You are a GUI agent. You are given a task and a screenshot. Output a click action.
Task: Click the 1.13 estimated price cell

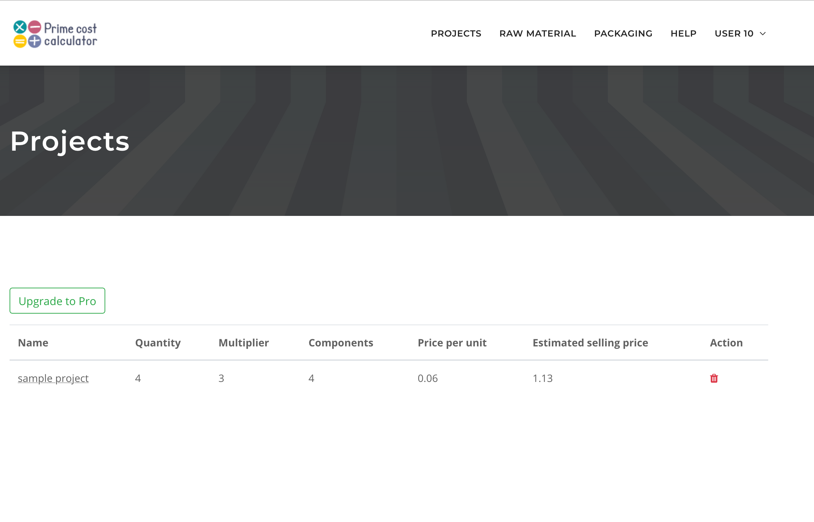(542, 378)
